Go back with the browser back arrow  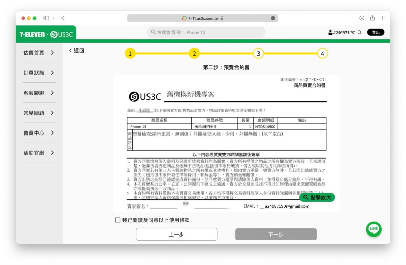click(x=63, y=18)
